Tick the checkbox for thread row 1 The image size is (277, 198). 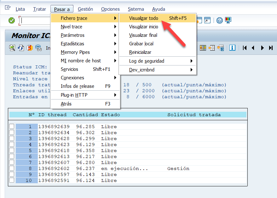tap(12, 127)
